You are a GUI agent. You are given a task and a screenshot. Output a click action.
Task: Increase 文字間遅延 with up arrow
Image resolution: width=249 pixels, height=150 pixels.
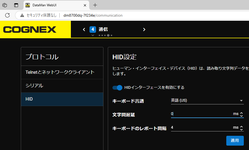coord(241,113)
